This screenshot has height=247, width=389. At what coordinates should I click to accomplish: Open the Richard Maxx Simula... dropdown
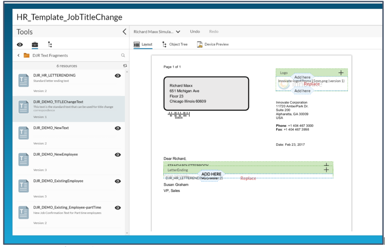(x=157, y=32)
